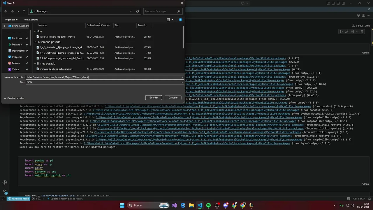Select Descargas in the navigation pane
The width and height of the screenshot is (373, 210).
pyautogui.click(x=17, y=45)
